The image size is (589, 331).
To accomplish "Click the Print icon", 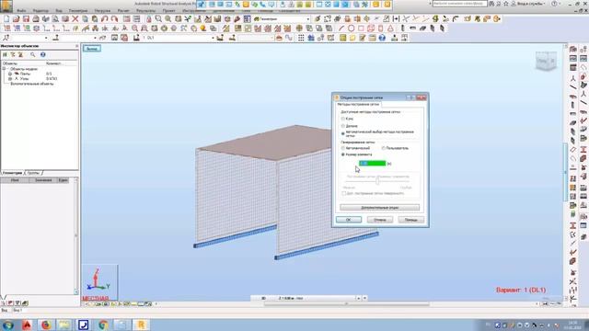I will 36,18.
